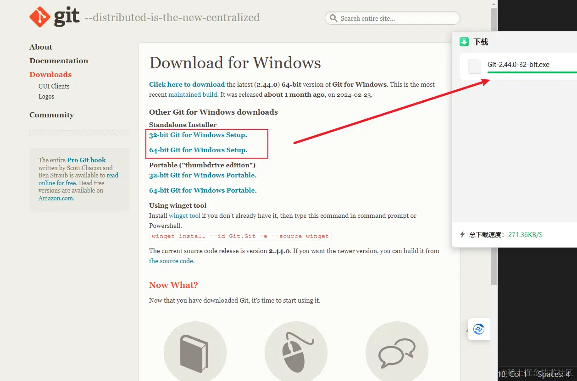Download 32-bit Git for Windows Portable
The width and height of the screenshot is (577, 381).
click(x=202, y=175)
